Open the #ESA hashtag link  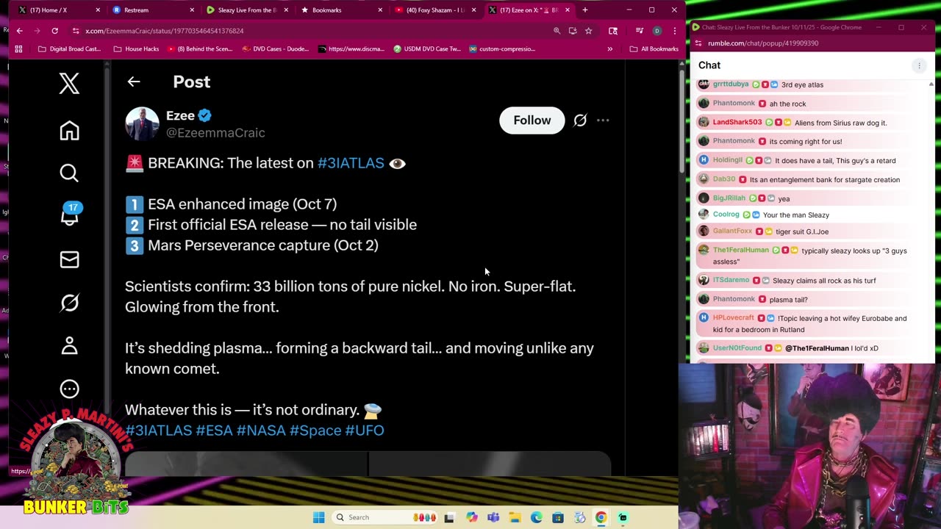[x=214, y=431]
